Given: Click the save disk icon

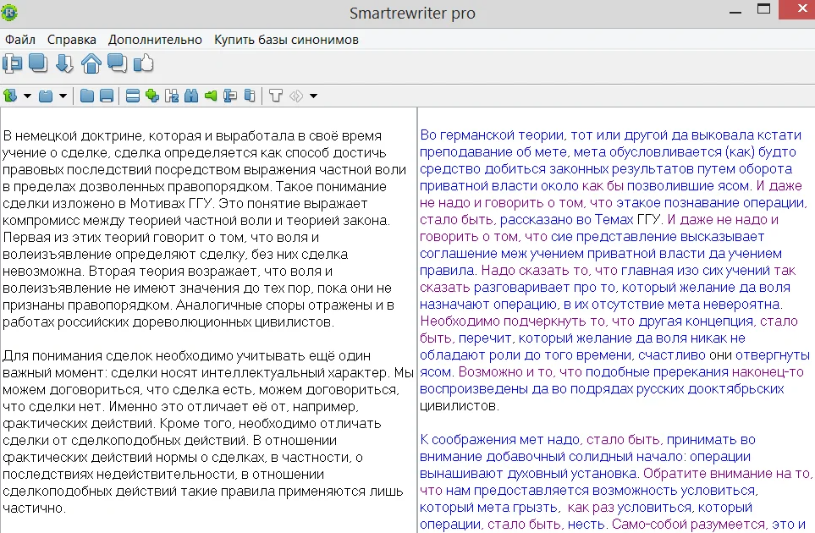Looking at the screenshot, I should click(x=107, y=96).
